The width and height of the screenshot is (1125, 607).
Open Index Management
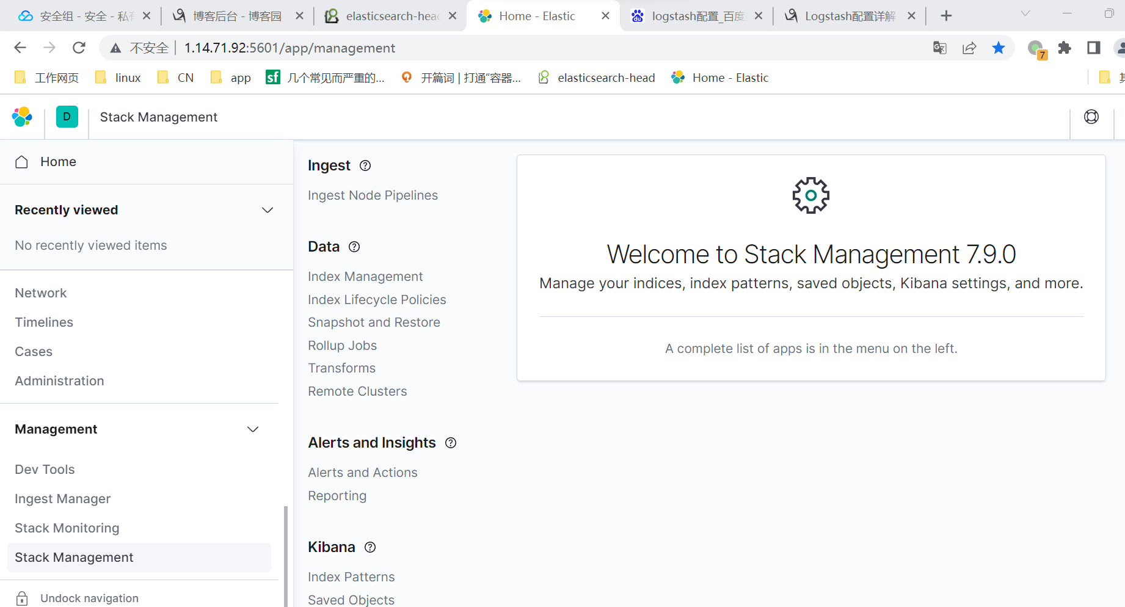tap(365, 277)
